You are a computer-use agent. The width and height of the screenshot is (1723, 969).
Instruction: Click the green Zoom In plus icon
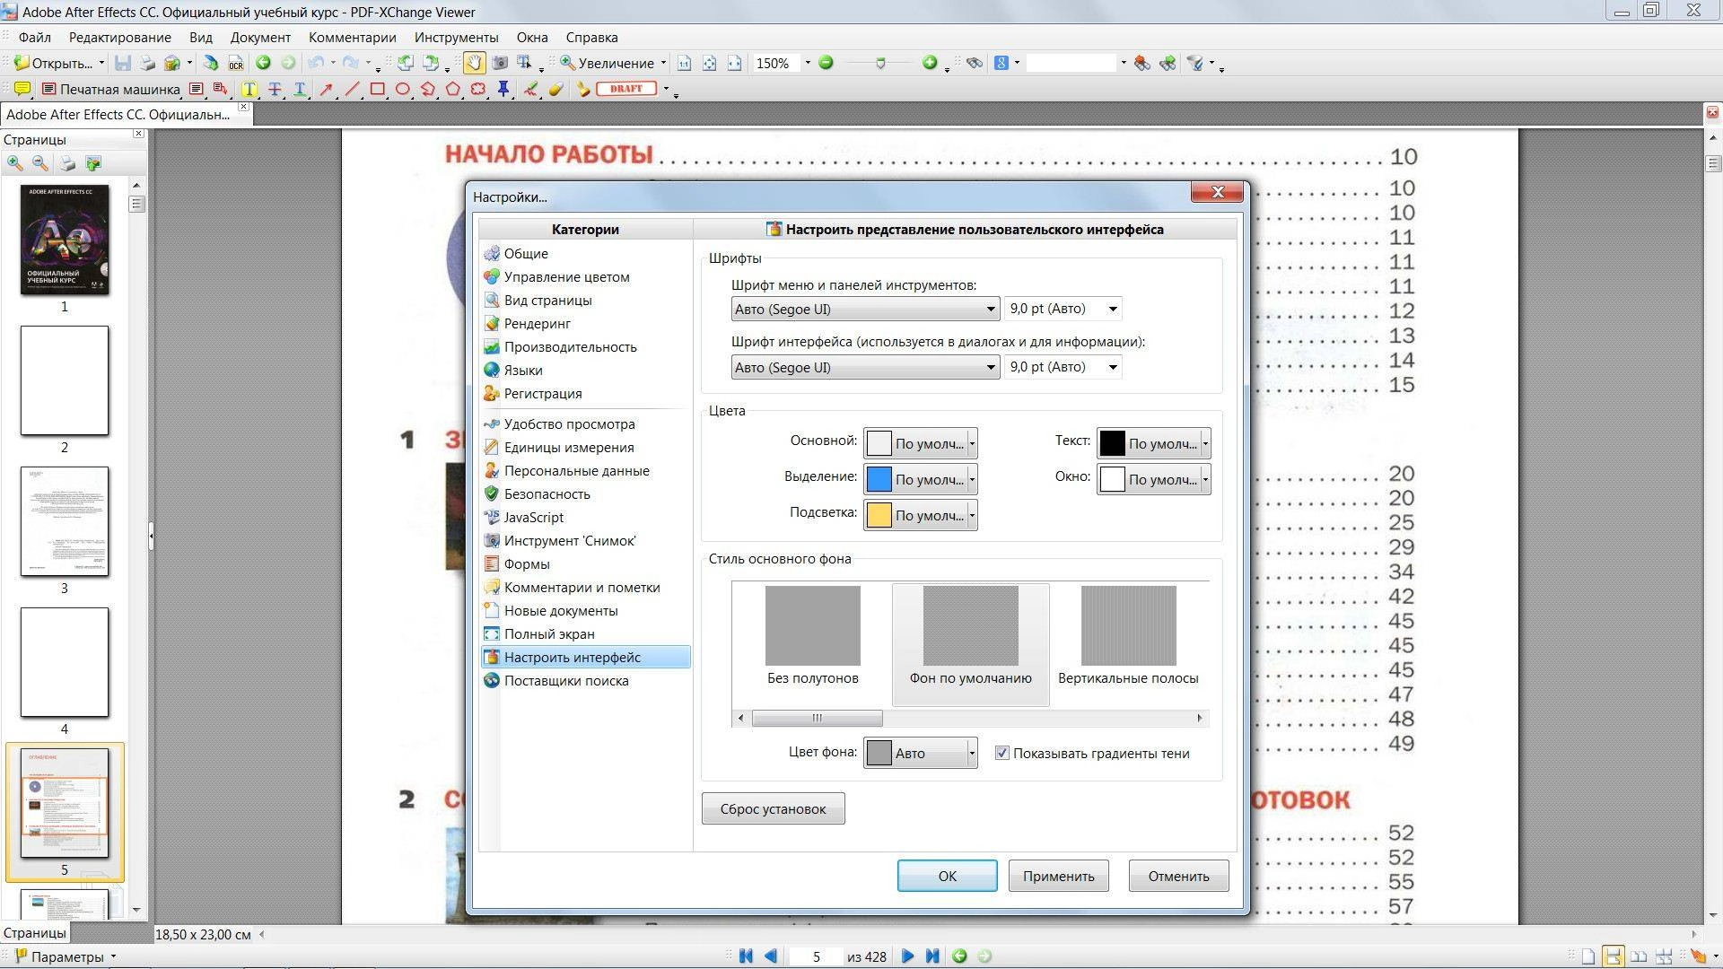pos(930,63)
